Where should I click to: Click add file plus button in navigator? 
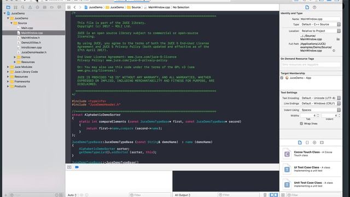pyautogui.click(x=6, y=195)
